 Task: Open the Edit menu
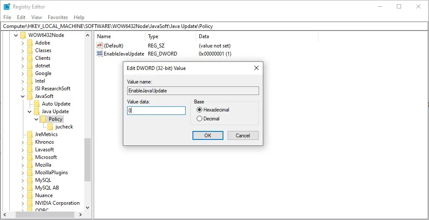(21, 17)
